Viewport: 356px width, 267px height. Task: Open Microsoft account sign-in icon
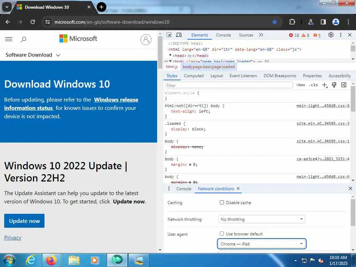(146, 40)
